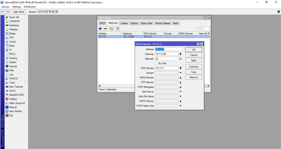The image size is (281, 149).
Task: Click the undo arrow icon
Action: pos(3,12)
